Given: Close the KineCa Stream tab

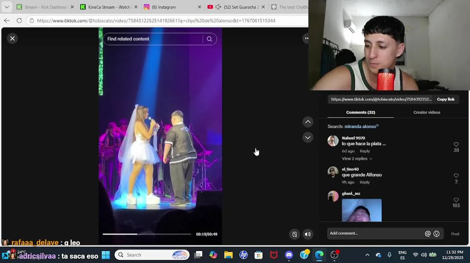Looking at the screenshot, I should pyautogui.click(x=136, y=7).
